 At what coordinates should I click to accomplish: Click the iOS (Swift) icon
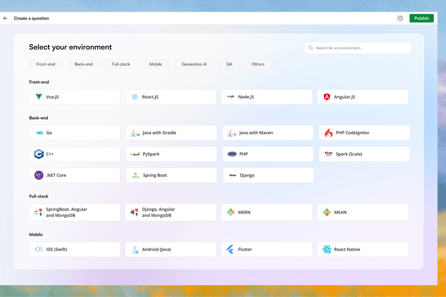point(38,249)
